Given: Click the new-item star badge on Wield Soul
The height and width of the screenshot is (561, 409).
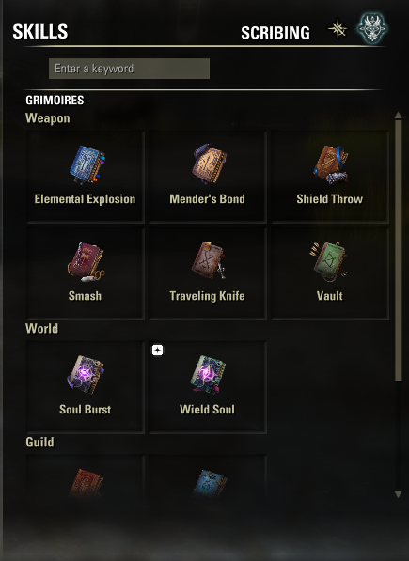Looking at the screenshot, I should point(157,351).
